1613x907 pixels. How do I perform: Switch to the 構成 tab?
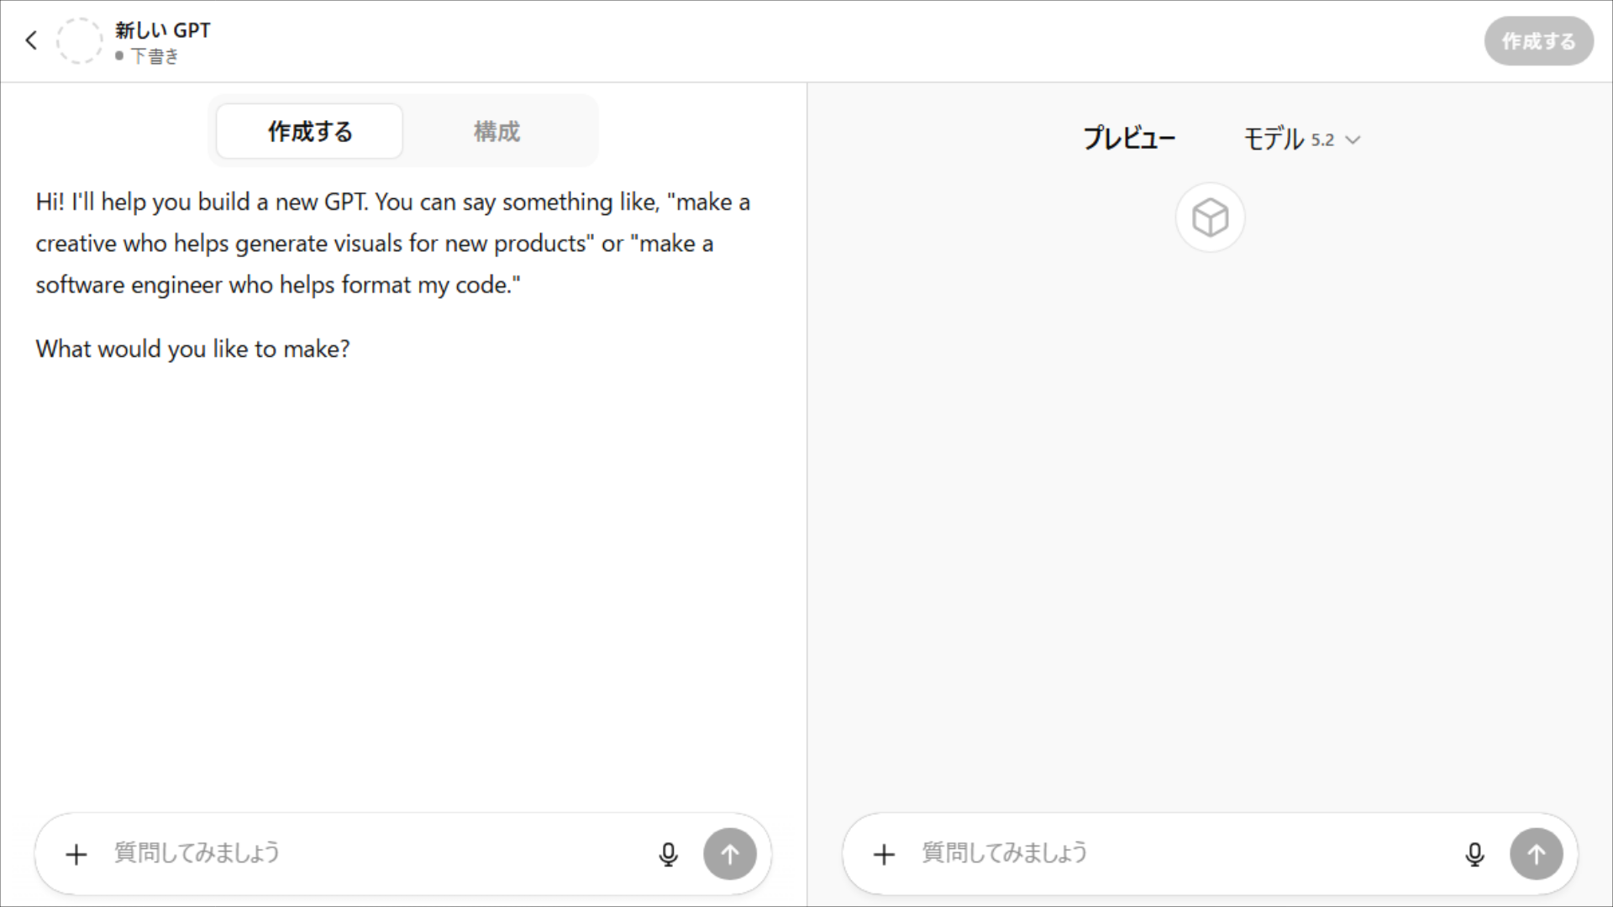tap(496, 131)
